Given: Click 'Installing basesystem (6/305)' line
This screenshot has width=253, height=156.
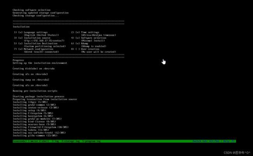Looking at the screenshot, I should coord(33,116).
